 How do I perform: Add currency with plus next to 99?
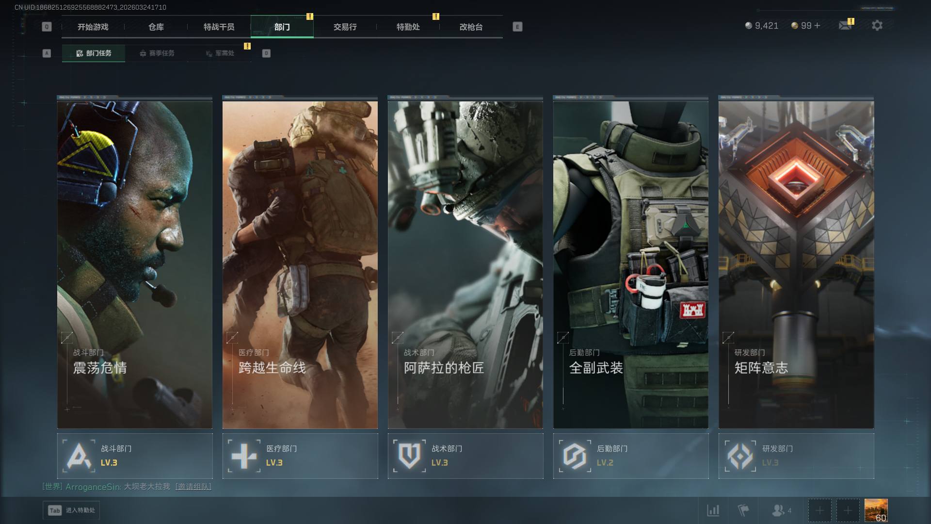(x=818, y=26)
